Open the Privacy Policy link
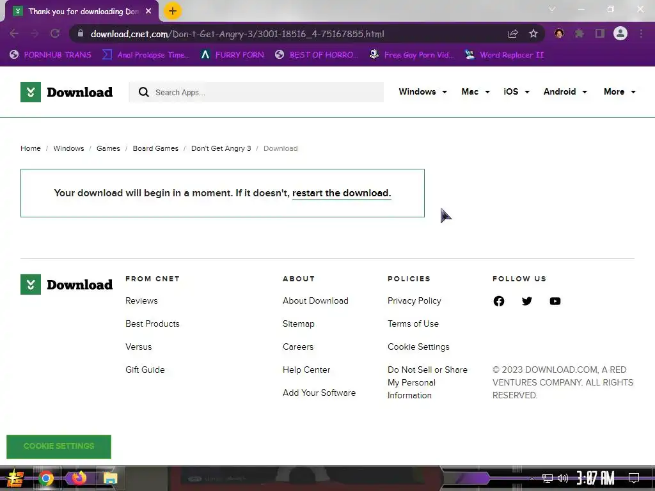This screenshot has width=655, height=491. pyautogui.click(x=414, y=300)
